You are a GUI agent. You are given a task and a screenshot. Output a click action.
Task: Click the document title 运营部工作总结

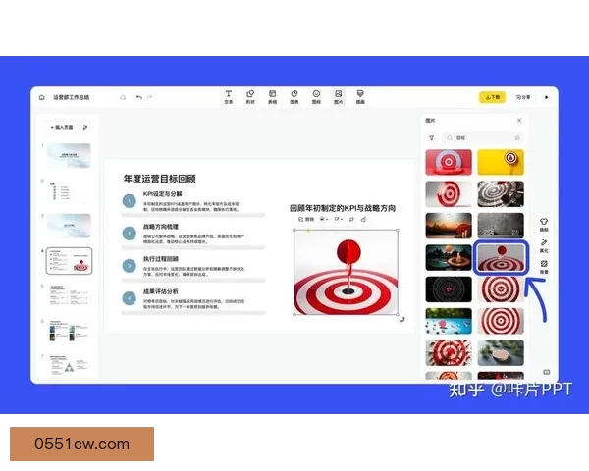[72, 97]
